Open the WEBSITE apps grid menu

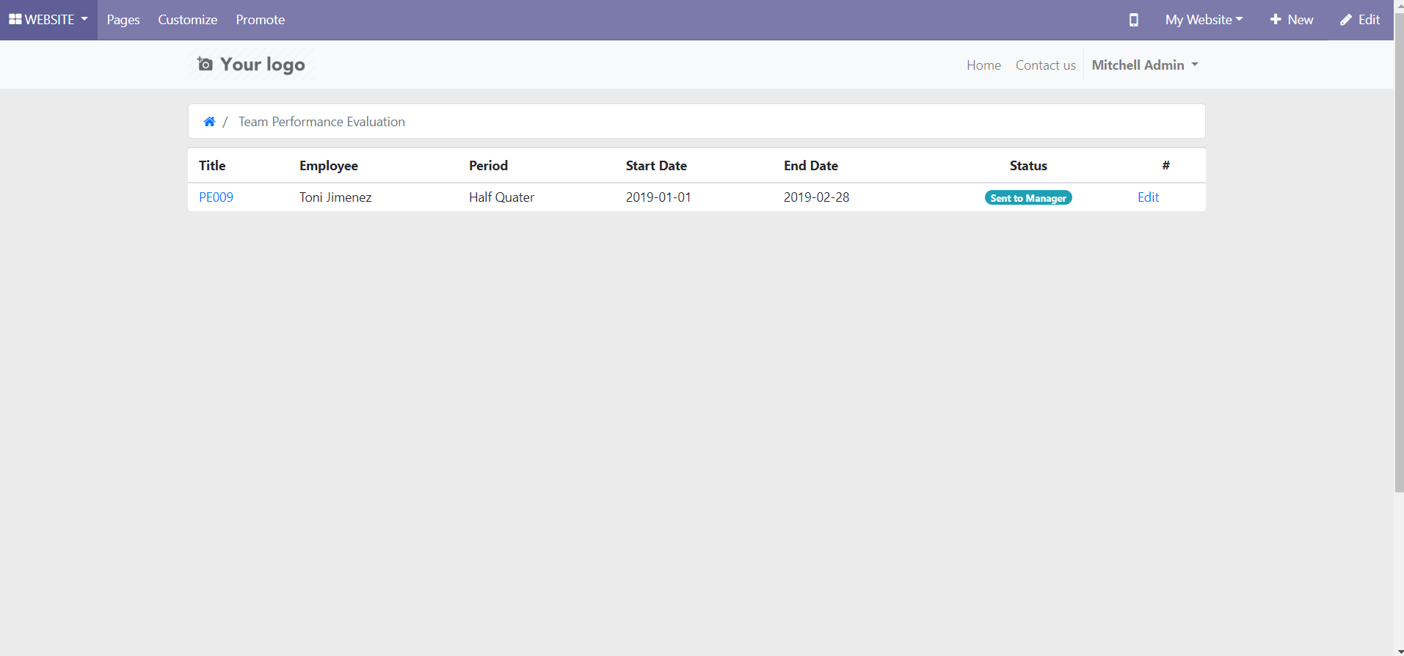click(x=48, y=20)
